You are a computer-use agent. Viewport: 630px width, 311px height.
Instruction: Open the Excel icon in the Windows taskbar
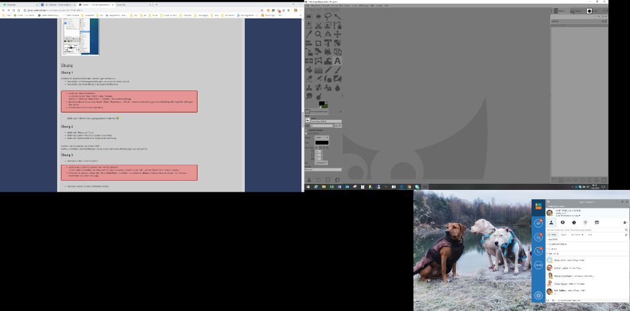coord(332,187)
